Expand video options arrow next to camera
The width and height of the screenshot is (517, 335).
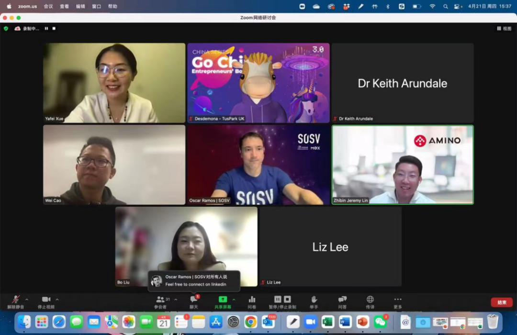click(x=57, y=300)
